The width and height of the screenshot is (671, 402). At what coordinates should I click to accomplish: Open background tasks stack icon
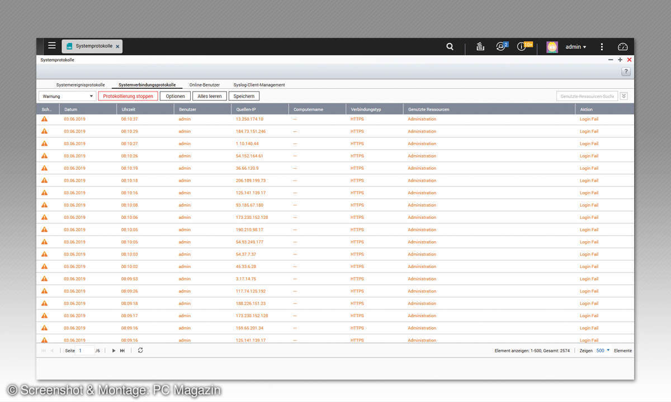[x=480, y=47]
